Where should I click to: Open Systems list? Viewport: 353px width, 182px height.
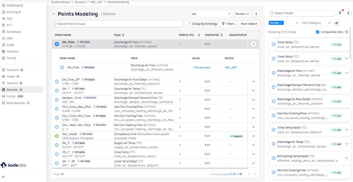13,70
